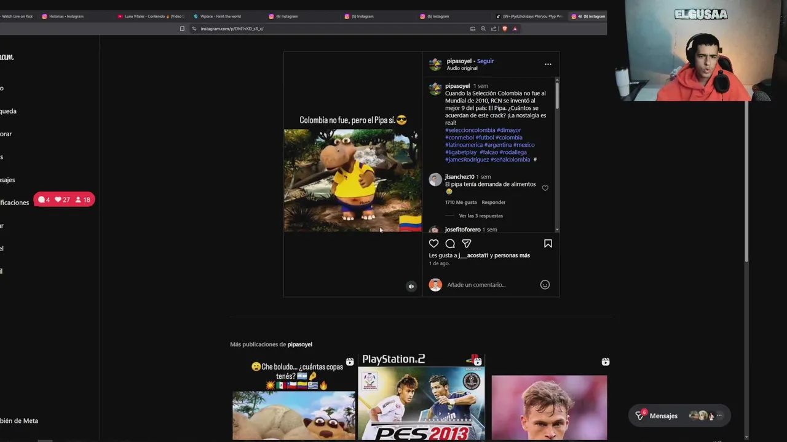Screen dimensions: 787x442
Task: Open the #conmebol hashtag
Action: [x=459, y=138]
